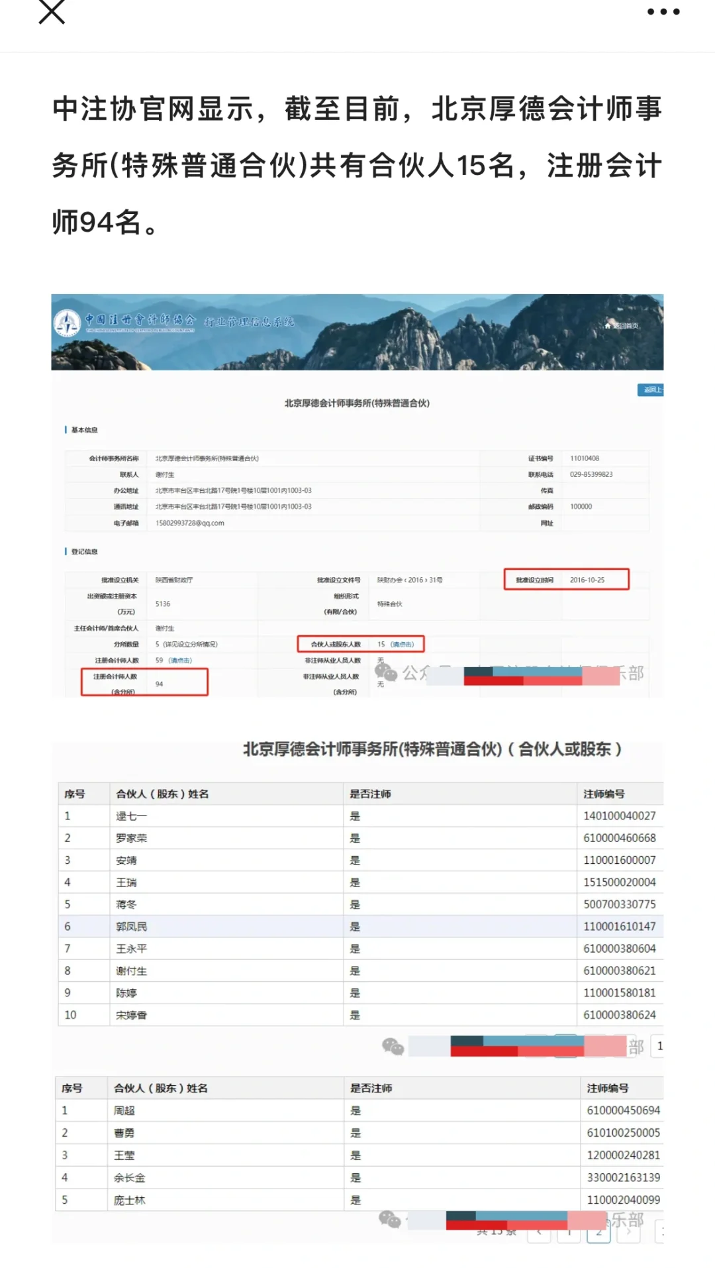Viewport: 715px width, 1268px height.
Task: Click the registered capital value 5136
Action: (163, 604)
